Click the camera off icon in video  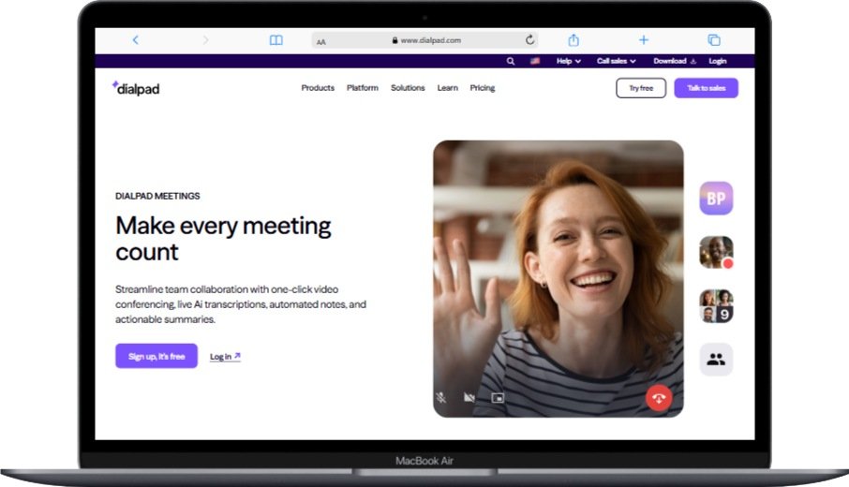pyautogui.click(x=469, y=398)
